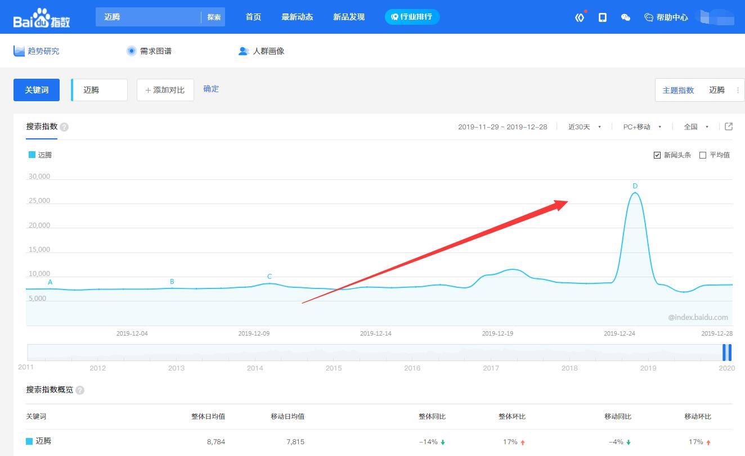Switch to the 趋势研究 tab

[43, 51]
